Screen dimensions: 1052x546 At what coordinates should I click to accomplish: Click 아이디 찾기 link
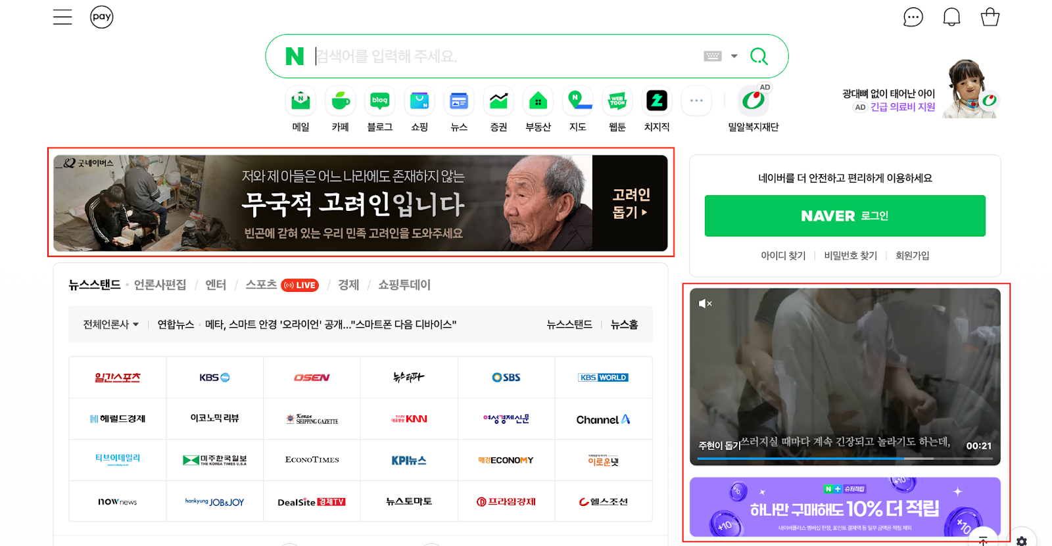[x=783, y=256]
